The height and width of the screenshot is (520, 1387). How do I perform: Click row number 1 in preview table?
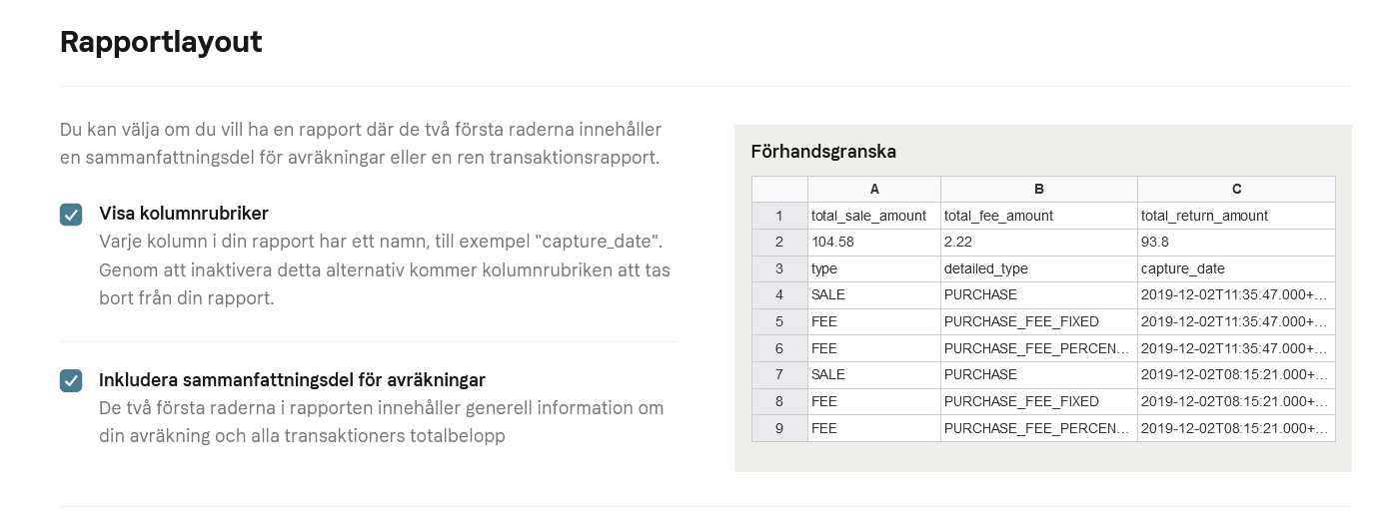coord(779,216)
